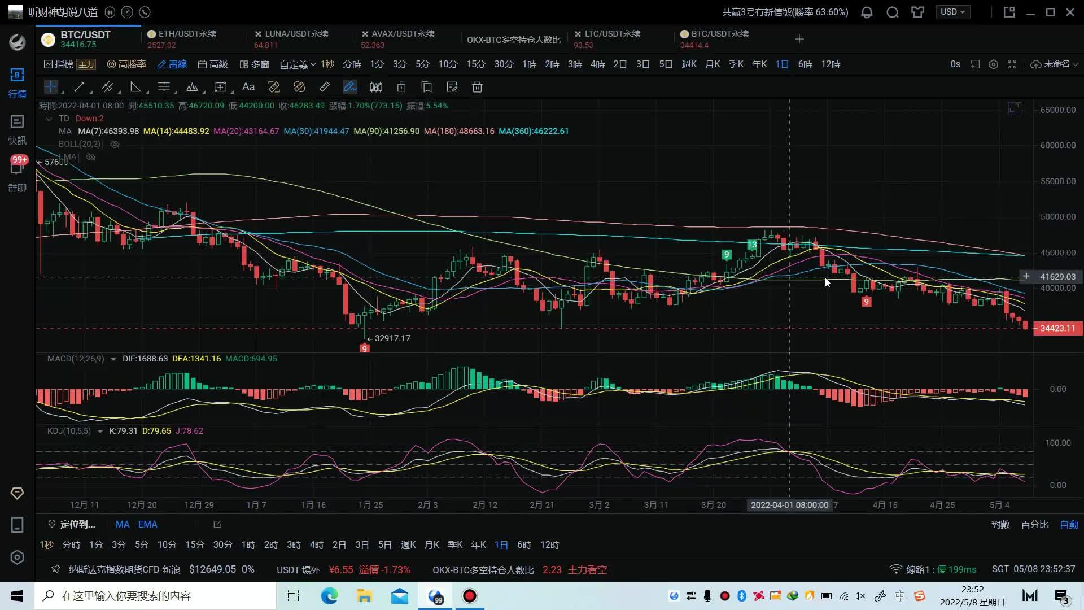Toggle MA overlay in bottom bar
1084x610 pixels.
[123, 524]
